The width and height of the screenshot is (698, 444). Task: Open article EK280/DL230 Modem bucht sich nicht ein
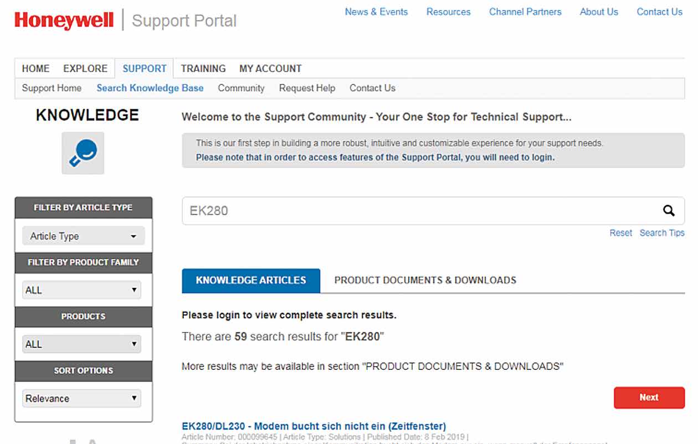click(314, 426)
